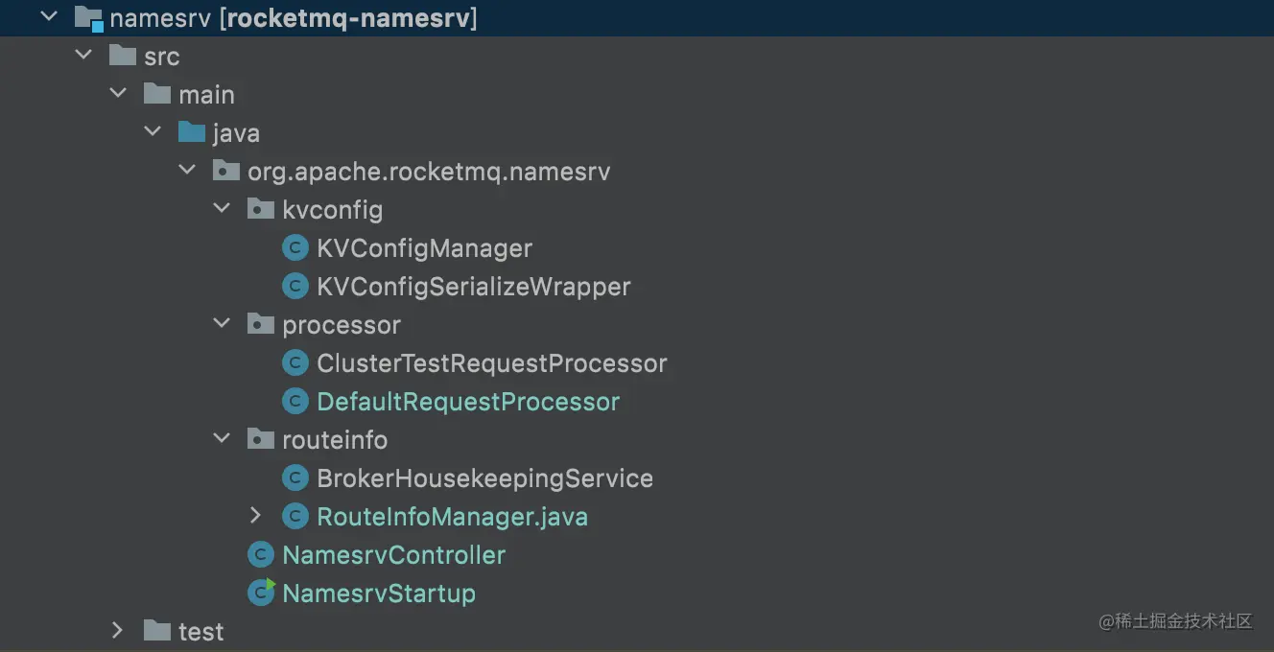Click the namesrv module folder icon
Image resolution: width=1274 pixels, height=652 pixels.
click(x=88, y=17)
